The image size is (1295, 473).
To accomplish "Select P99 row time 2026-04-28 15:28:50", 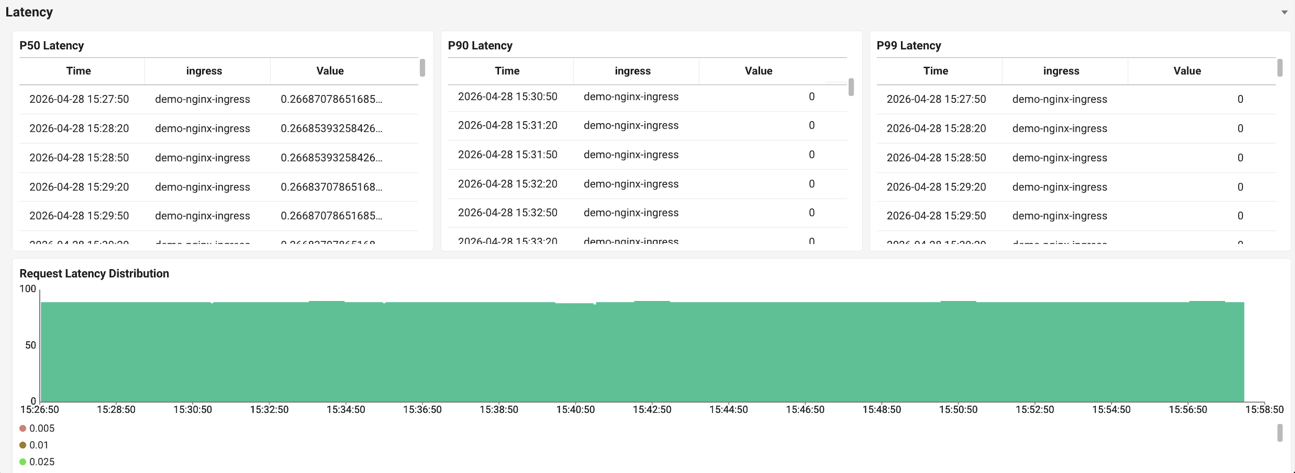I will tap(936, 158).
